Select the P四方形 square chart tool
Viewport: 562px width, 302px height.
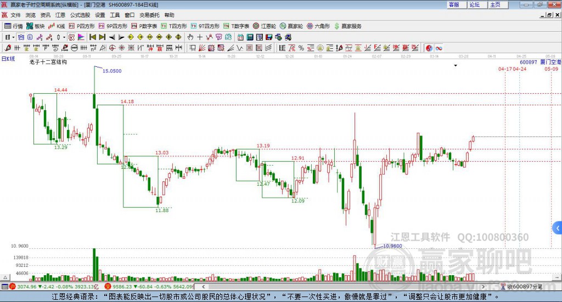pos(81,26)
